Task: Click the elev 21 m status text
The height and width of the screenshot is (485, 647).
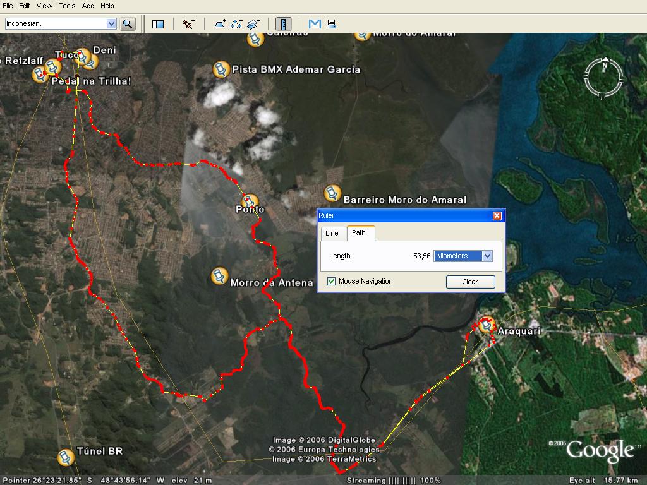Action: click(191, 481)
